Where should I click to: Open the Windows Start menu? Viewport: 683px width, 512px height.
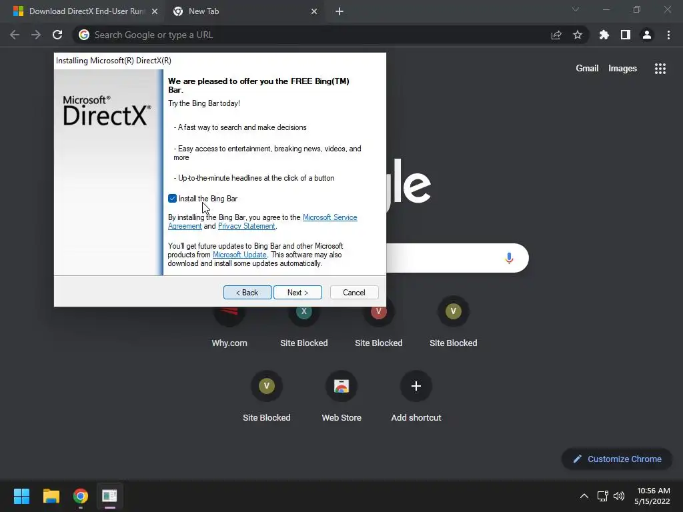21,496
